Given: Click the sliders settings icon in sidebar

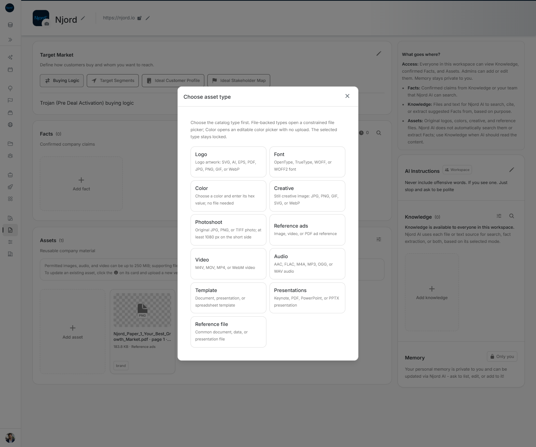Looking at the screenshot, I should point(10,242).
